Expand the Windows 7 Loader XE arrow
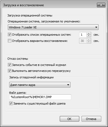This screenshot has height=127, width=108. tap(96, 27)
